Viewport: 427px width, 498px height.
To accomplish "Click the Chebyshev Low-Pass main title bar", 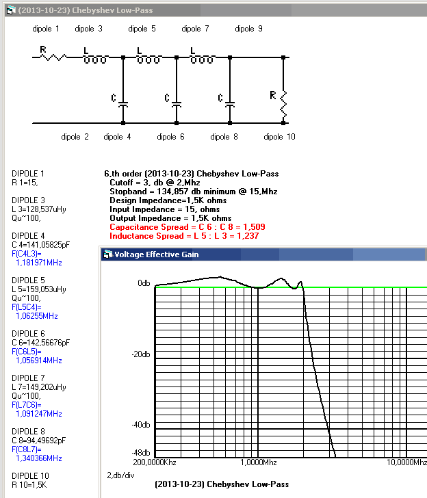I will (205, 10).
